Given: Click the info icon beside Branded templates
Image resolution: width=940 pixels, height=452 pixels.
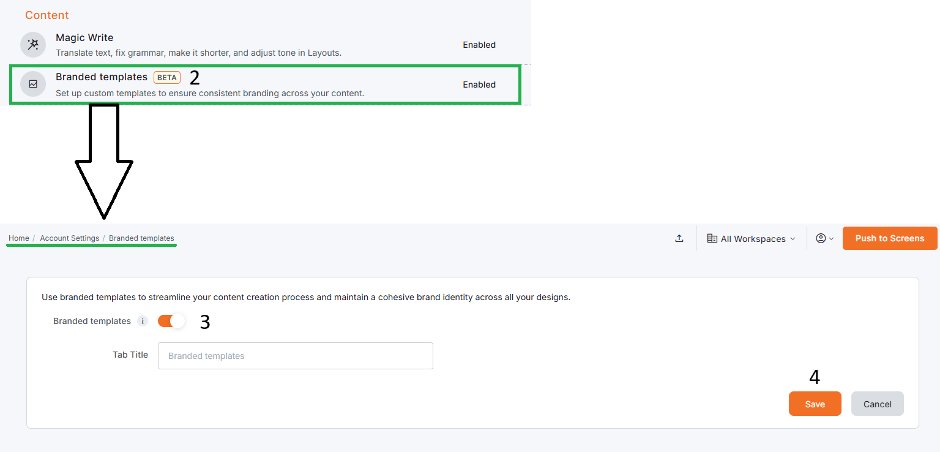Looking at the screenshot, I should click(x=142, y=321).
